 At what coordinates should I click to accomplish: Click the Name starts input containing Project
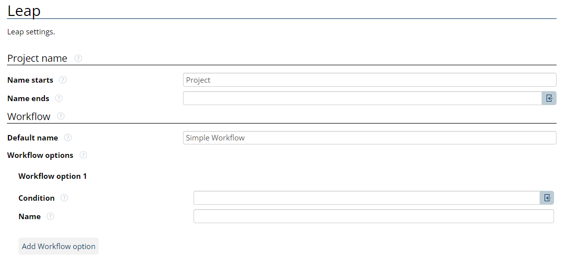tap(369, 80)
